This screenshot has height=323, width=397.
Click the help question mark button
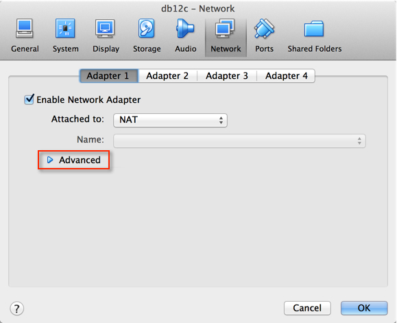point(16,309)
